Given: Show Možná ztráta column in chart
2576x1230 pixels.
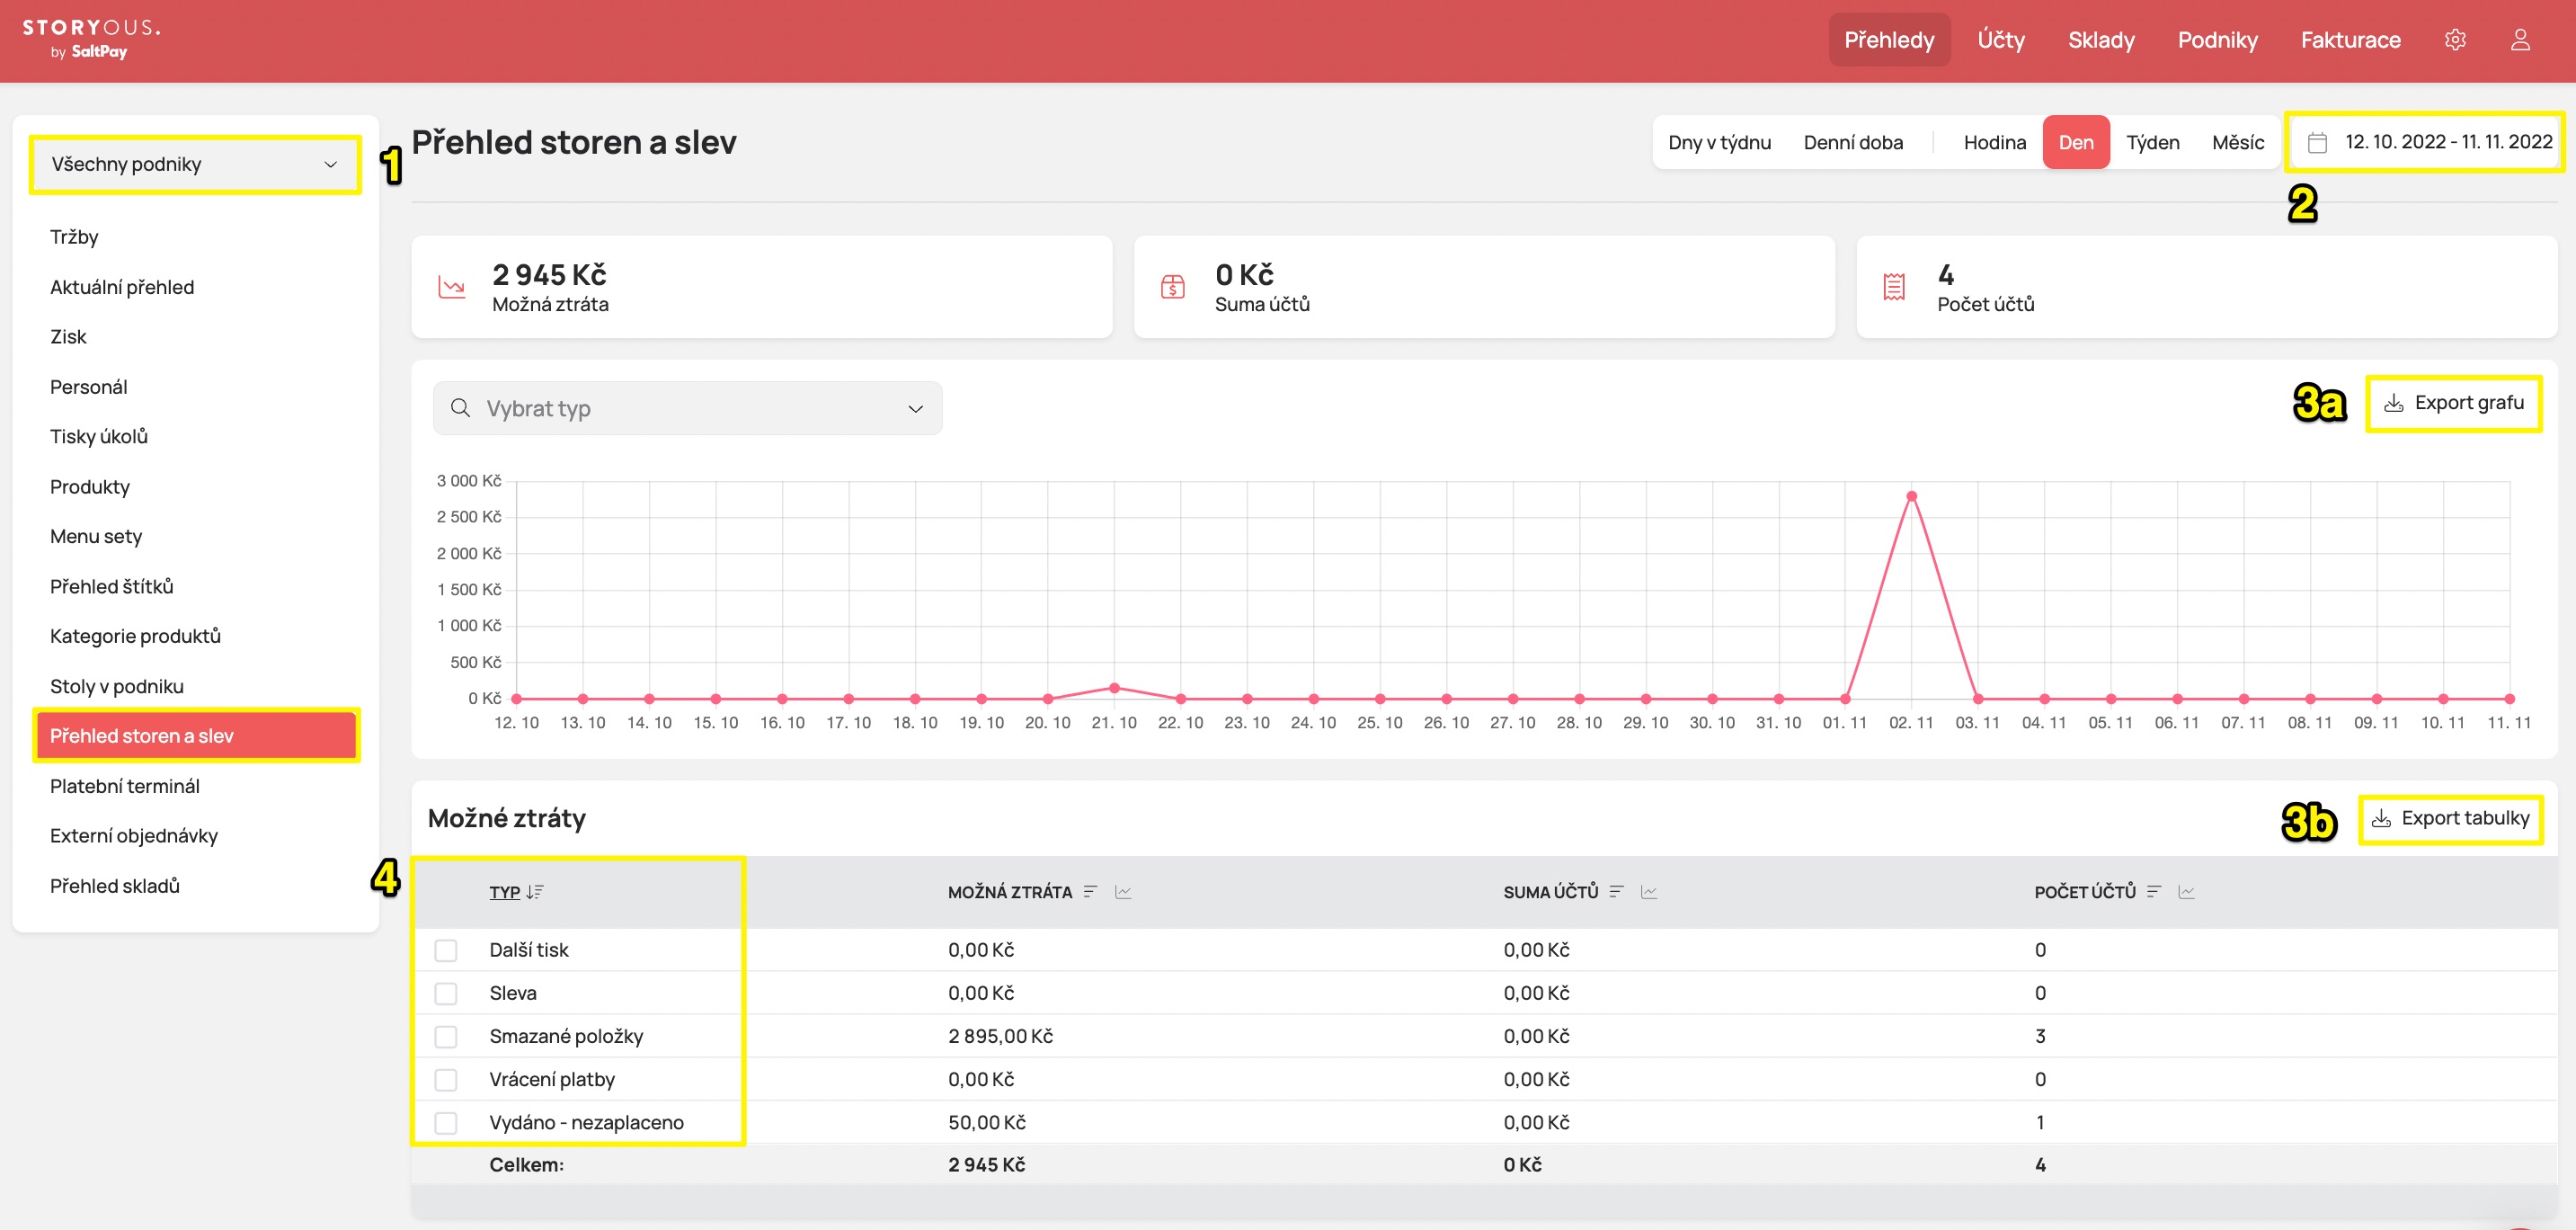Looking at the screenshot, I should click(x=1123, y=892).
